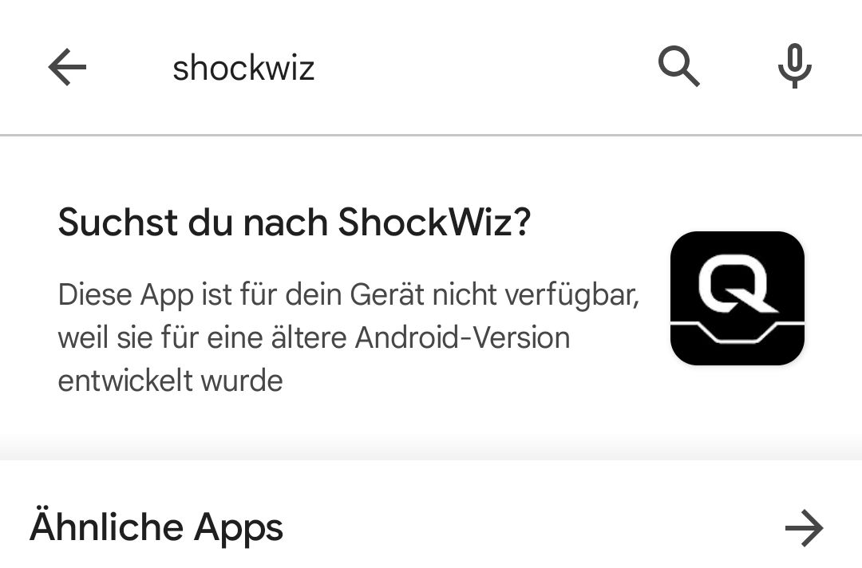Image resolution: width=862 pixels, height=568 pixels.
Task: Go back using the left arrow
Action: click(x=67, y=67)
